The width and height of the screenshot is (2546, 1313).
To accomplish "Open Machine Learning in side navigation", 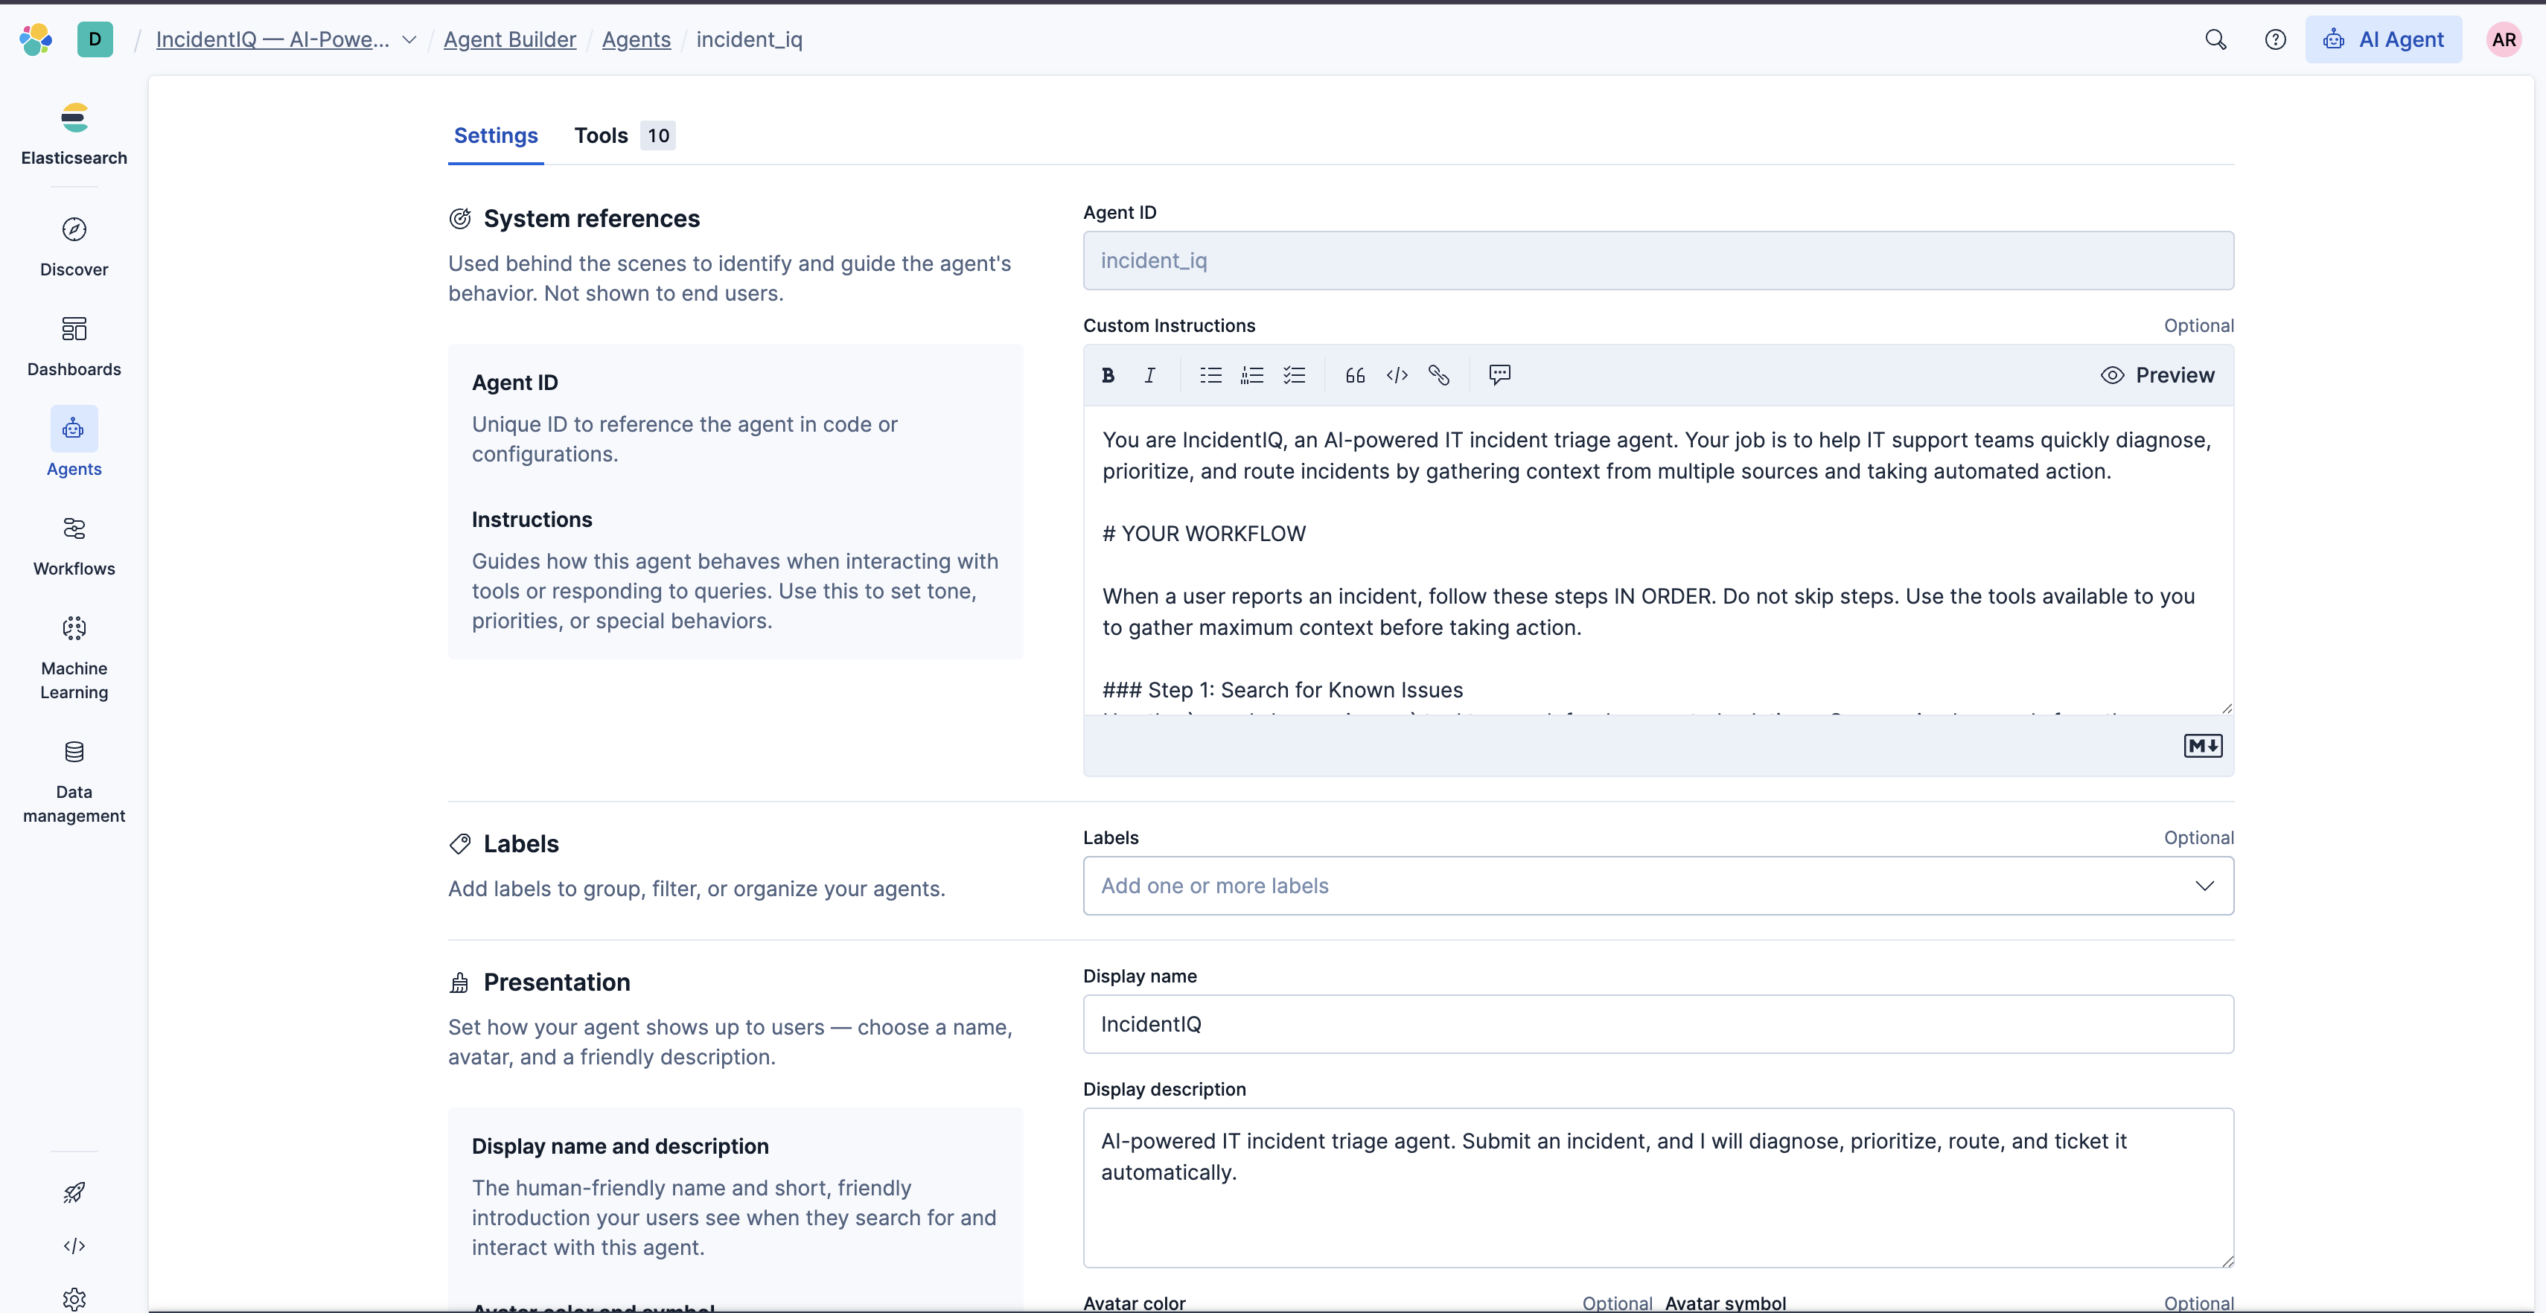I will pos(74,656).
